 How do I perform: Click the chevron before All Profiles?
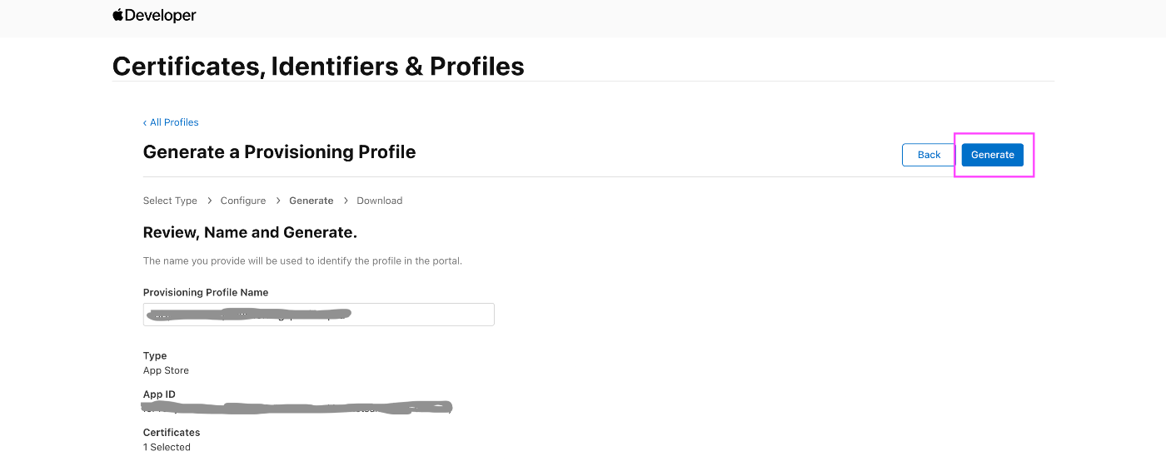pos(145,122)
